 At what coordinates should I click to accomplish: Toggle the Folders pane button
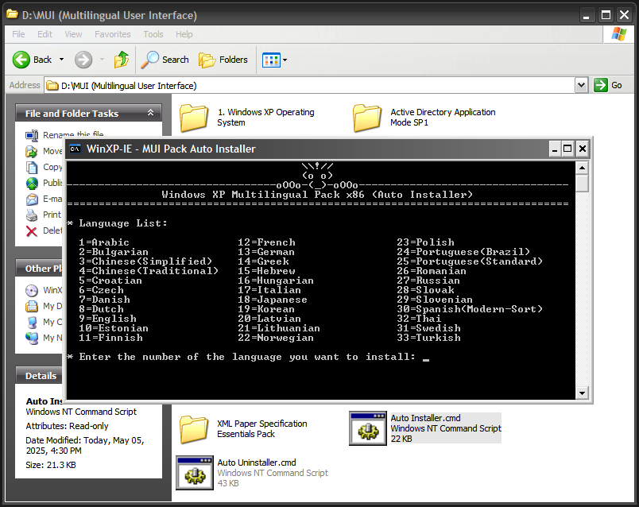click(223, 60)
